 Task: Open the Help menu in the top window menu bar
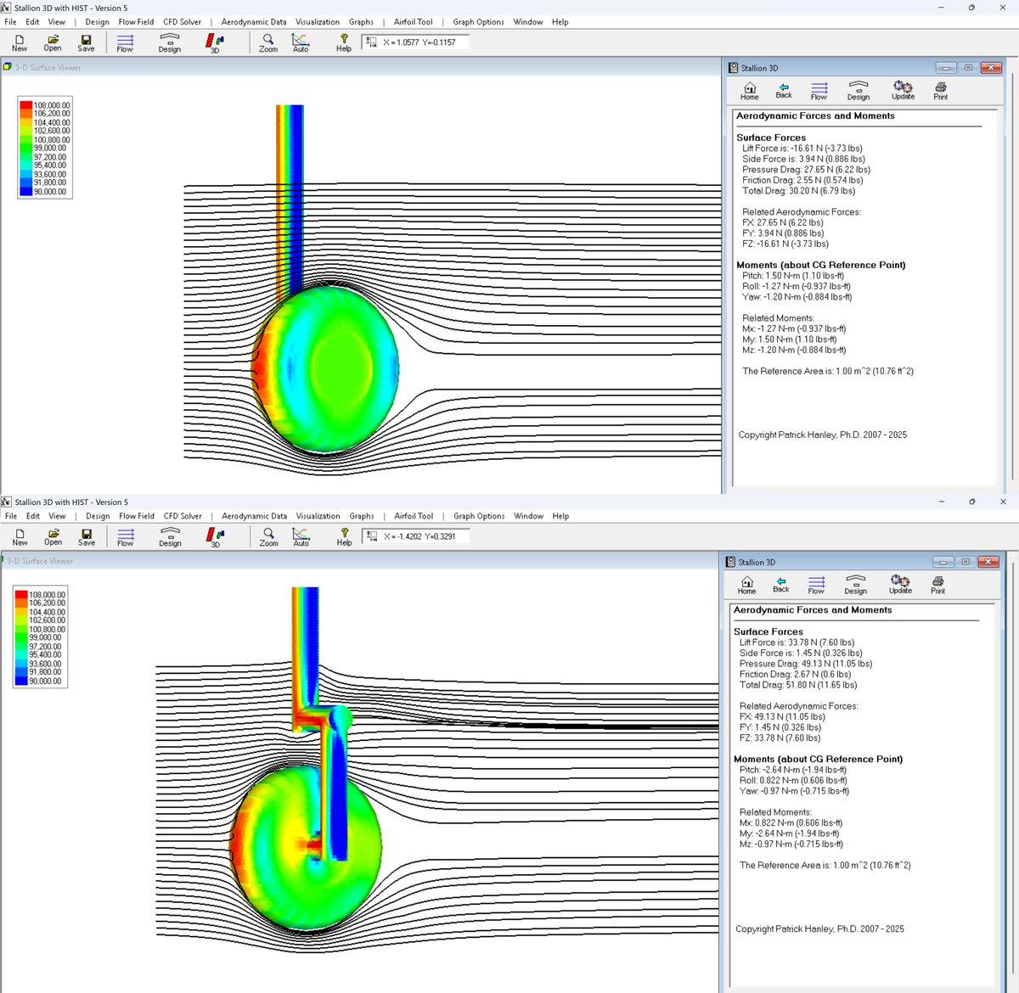coord(560,22)
